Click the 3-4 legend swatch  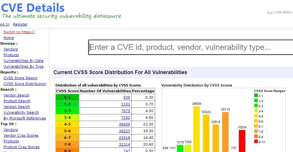click(x=256, y=111)
